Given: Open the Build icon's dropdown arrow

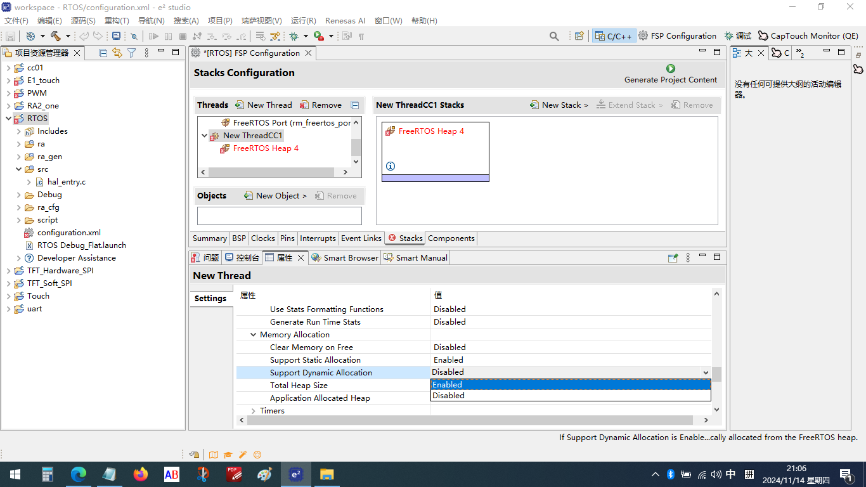Looking at the screenshot, I should [67, 36].
